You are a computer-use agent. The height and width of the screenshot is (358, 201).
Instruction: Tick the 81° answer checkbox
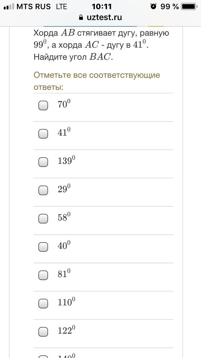[43, 275]
